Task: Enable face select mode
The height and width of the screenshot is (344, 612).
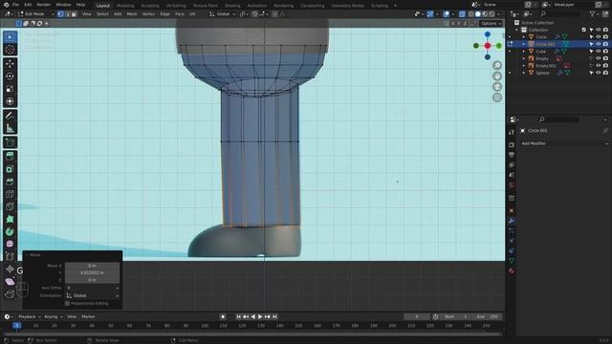Action: pyautogui.click(x=74, y=14)
